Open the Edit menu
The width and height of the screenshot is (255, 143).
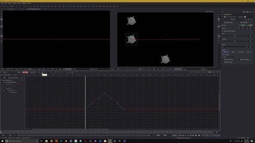coord(6,4)
